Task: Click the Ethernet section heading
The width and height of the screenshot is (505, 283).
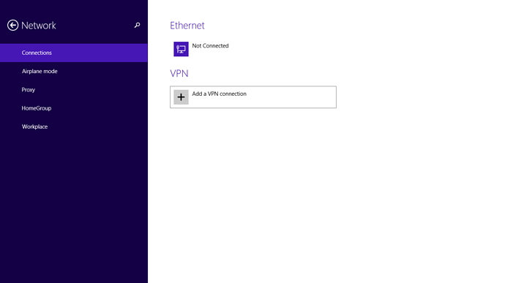Action: [x=187, y=26]
